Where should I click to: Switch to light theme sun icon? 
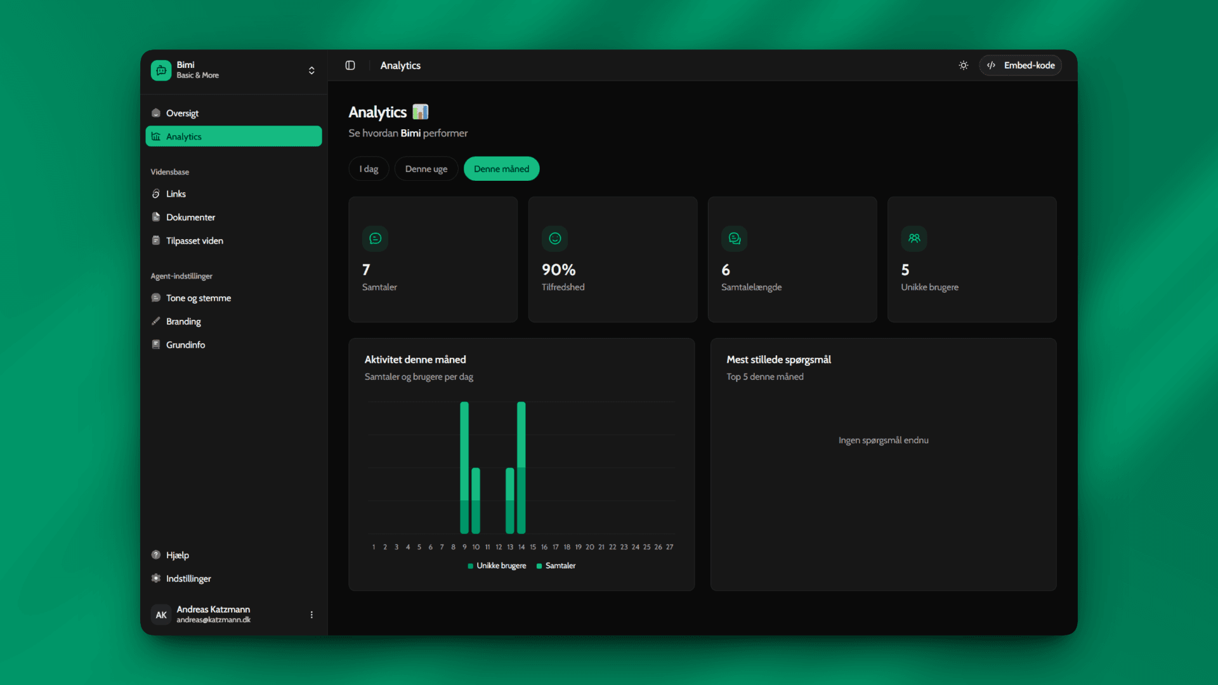963,65
